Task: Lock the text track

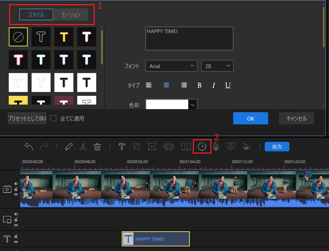Action: [16, 236]
